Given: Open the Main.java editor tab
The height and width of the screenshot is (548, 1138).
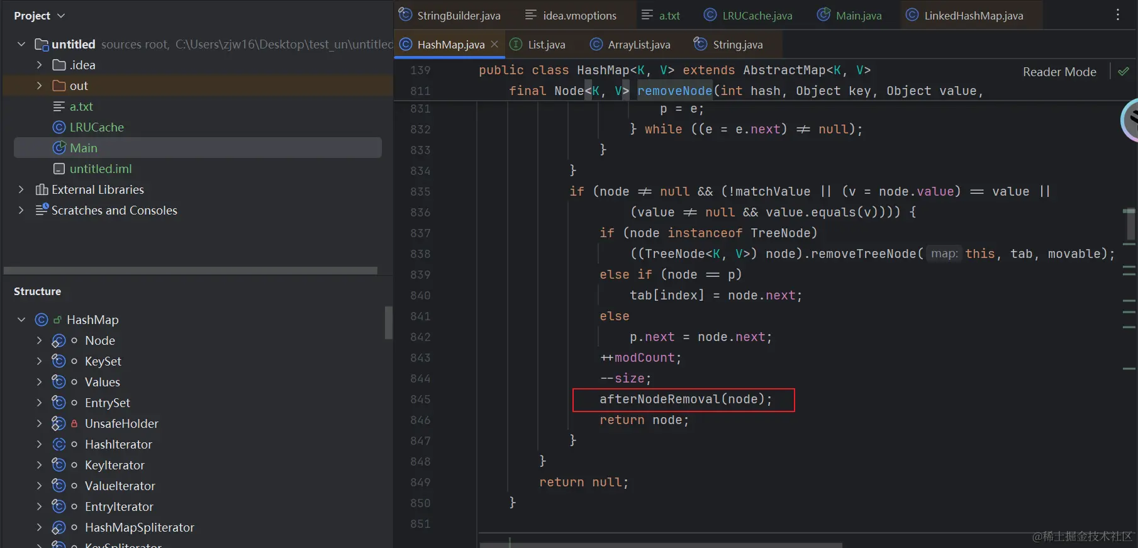Looking at the screenshot, I should pyautogui.click(x=849, y=15).
